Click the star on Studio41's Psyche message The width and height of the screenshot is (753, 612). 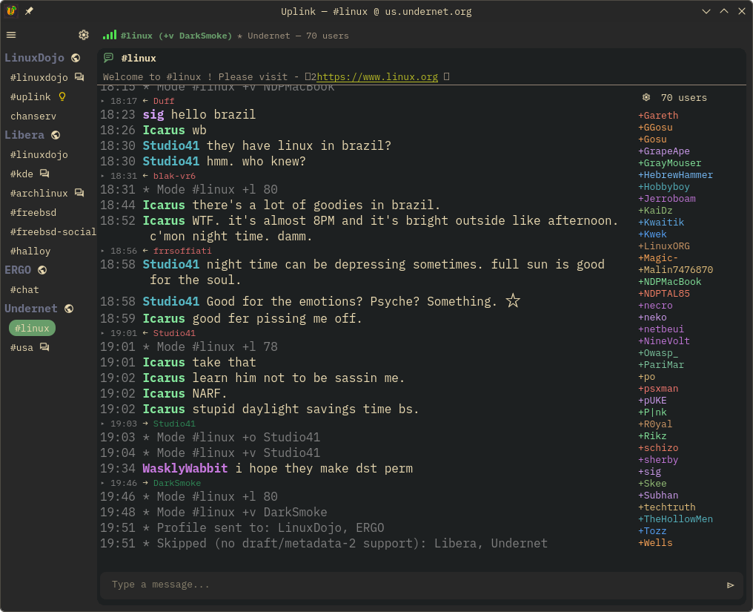click(x=513, y=301)
